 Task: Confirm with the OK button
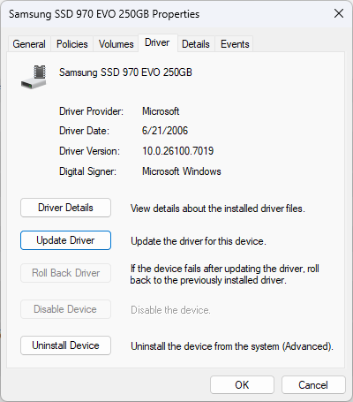tap(242, 385)
